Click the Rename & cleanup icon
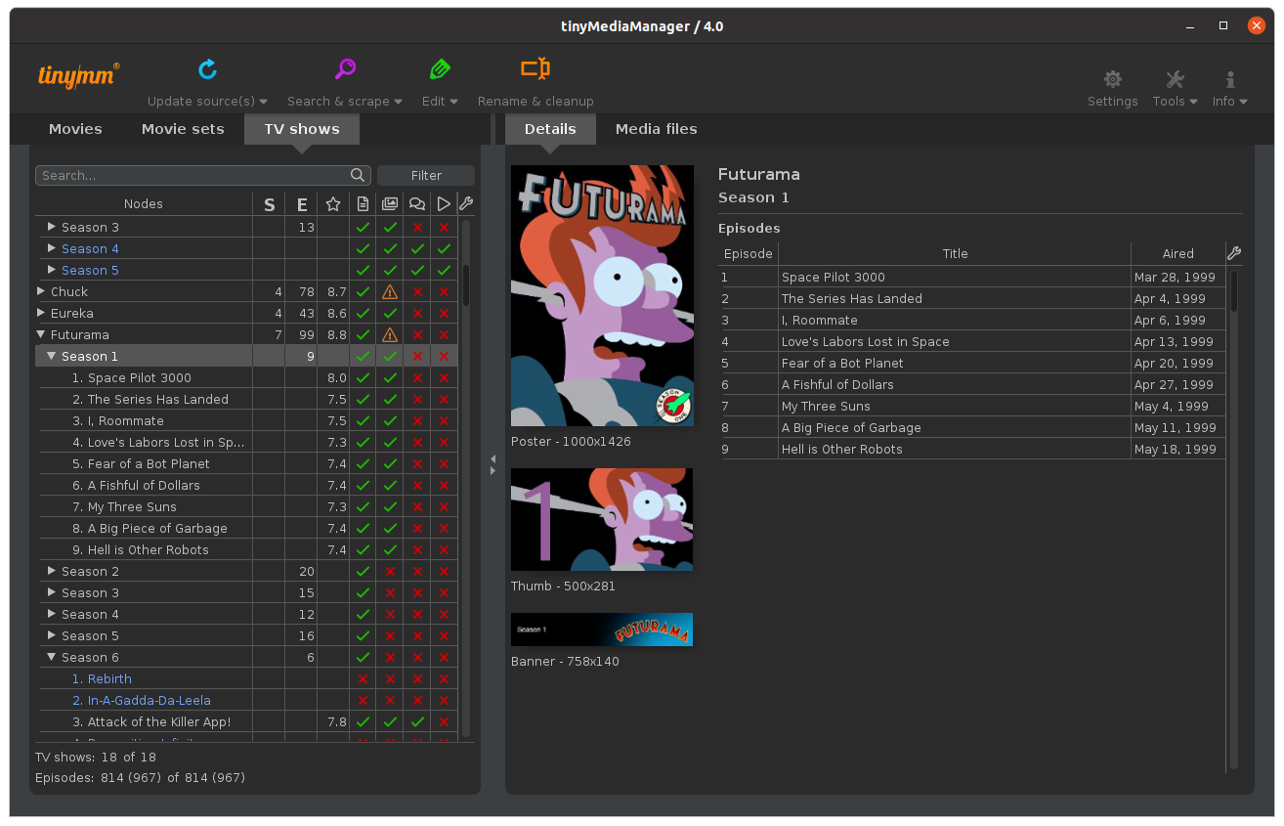This screenshot has width=1284, height=826. point(535,69)
